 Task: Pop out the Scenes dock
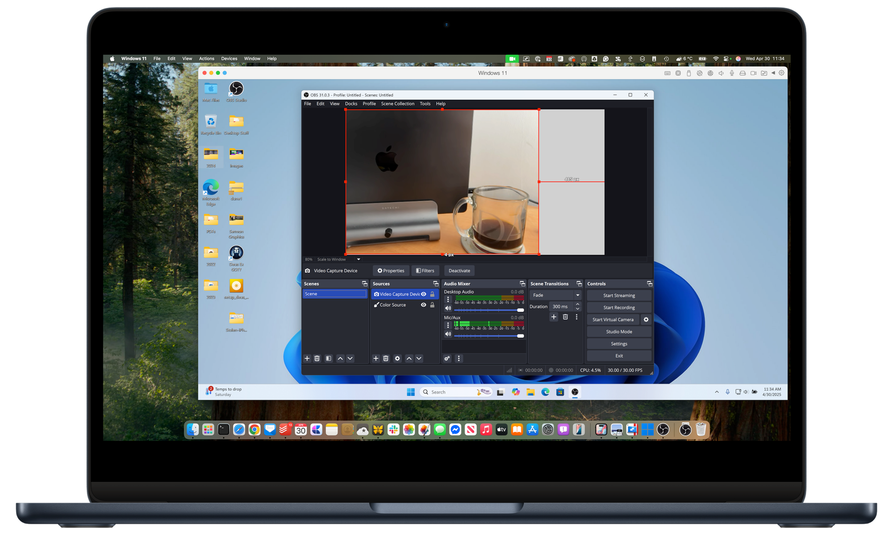point(364,284)
